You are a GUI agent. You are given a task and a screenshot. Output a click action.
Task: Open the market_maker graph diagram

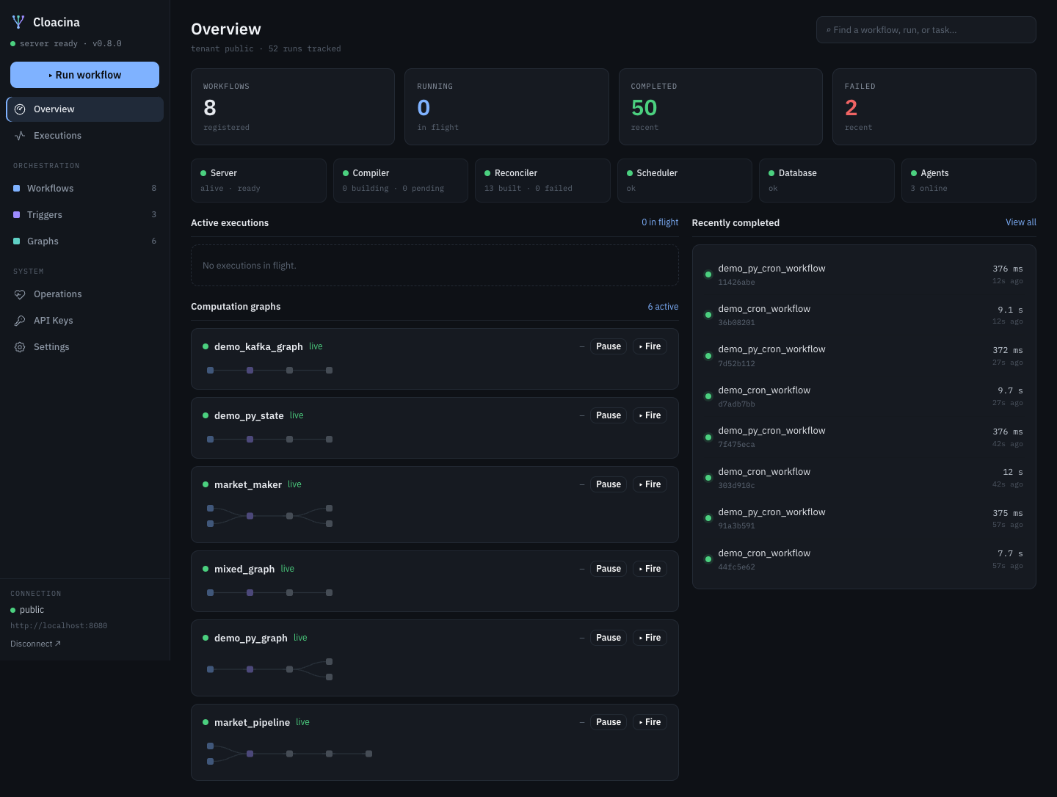click(x=269, y=516)
